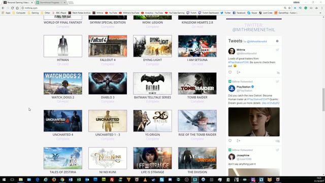Open the Tales of Zestiria thumbnail

63,158
